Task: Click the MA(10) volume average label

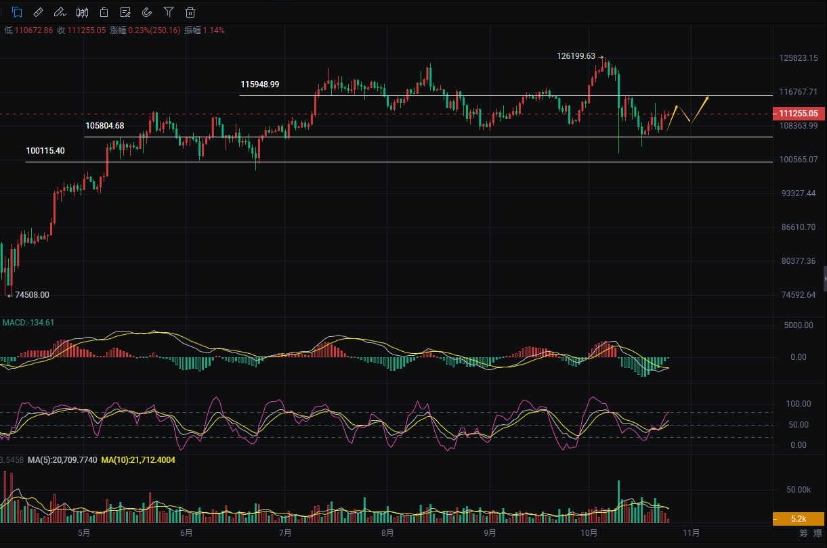Action: tap(137, 460)
